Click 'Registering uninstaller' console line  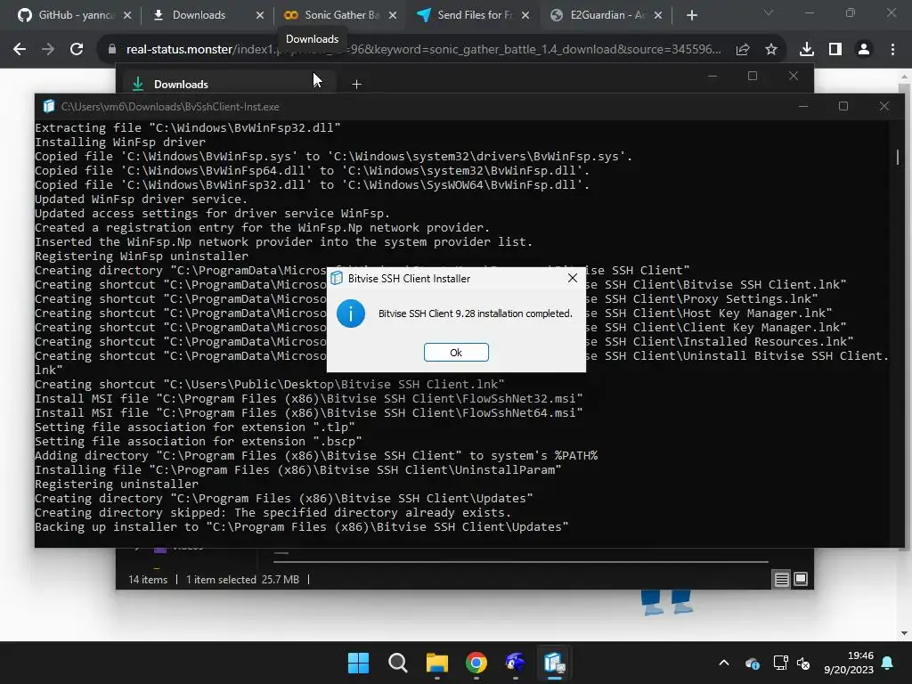point(117,484)
